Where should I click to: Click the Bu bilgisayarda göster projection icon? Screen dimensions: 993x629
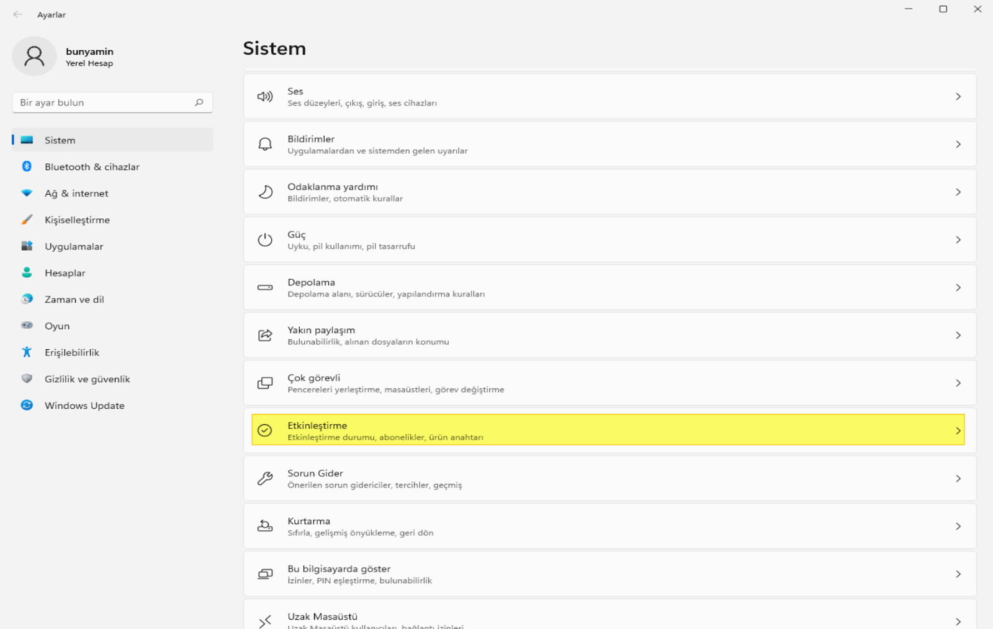coord(265,574)
